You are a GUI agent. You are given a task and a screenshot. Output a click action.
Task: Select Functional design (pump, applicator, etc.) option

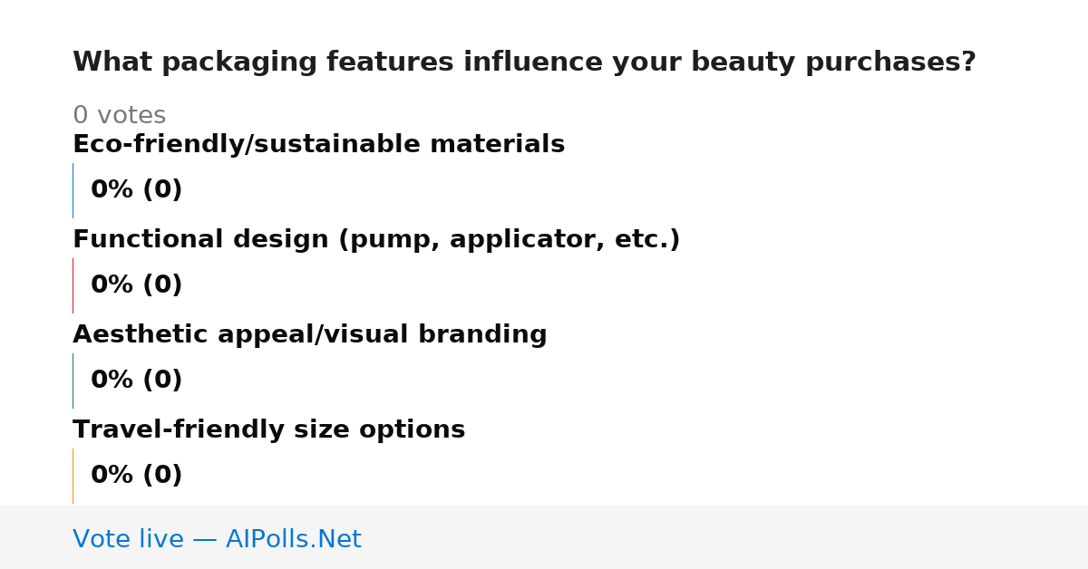pos(376,239)
